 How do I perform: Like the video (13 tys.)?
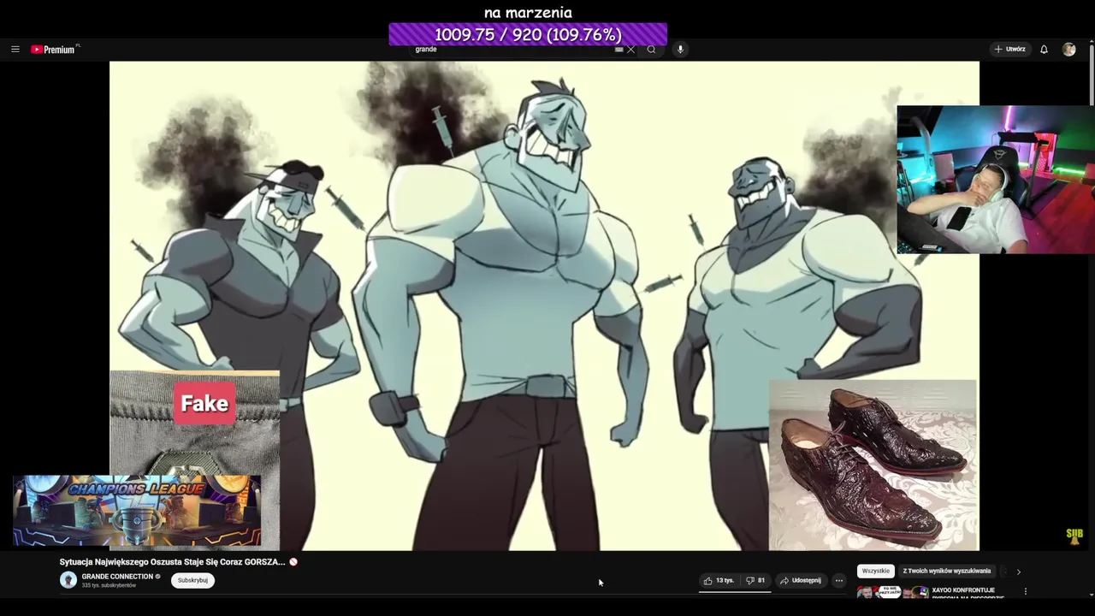click(719, 581)
